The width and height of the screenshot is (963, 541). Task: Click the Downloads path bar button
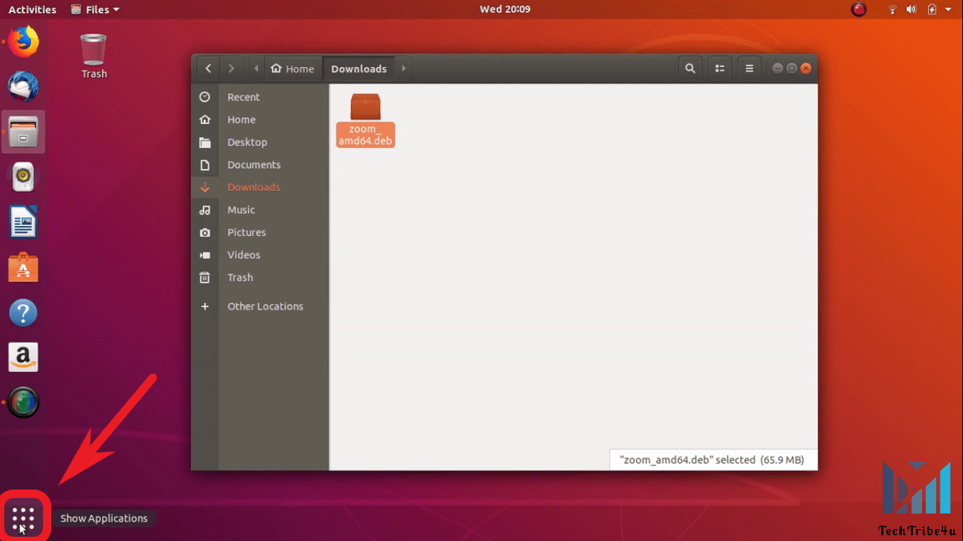pos(359,68)
